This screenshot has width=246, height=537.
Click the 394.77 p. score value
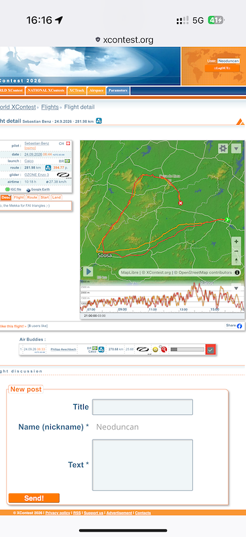(59, 167)
